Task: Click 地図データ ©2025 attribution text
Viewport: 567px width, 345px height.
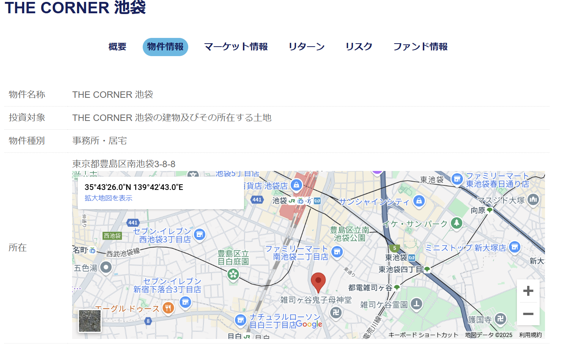Action: tap(488, 335)
